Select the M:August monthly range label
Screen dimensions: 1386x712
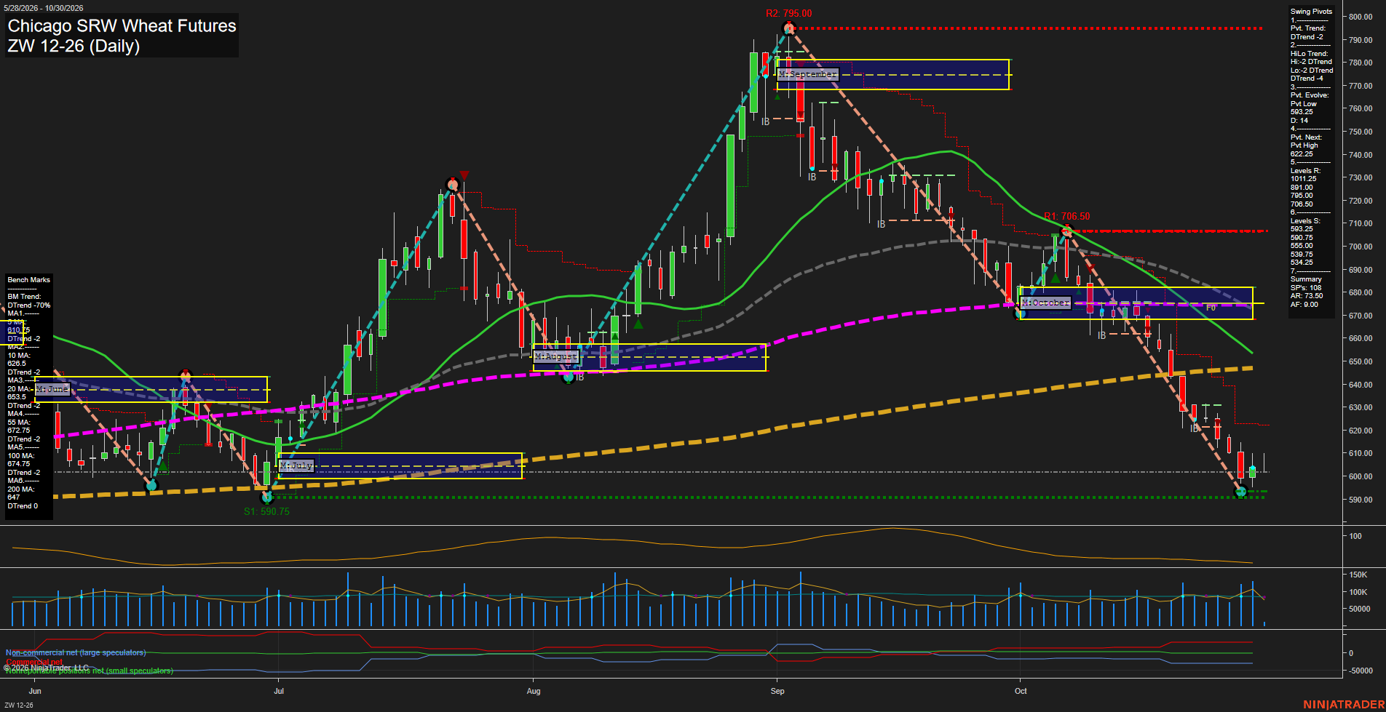pos(557,356)
